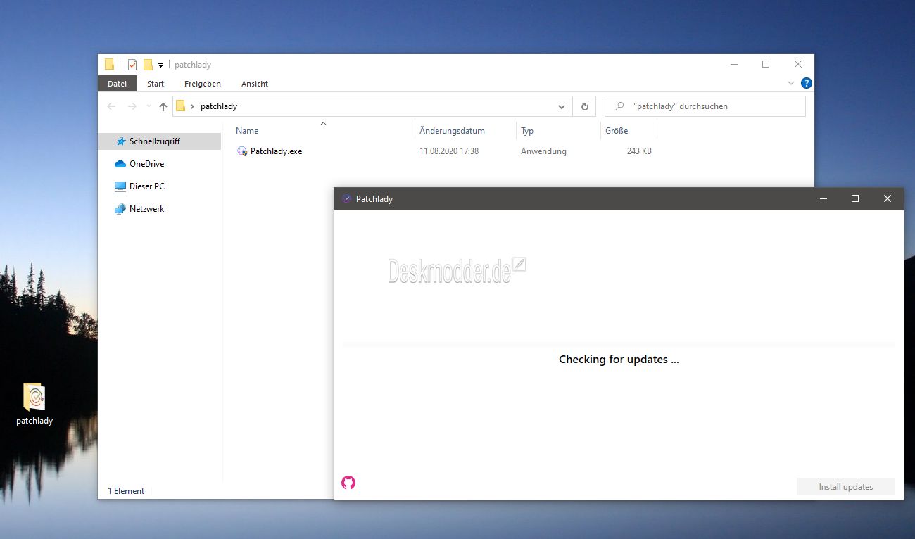Refresh the patchlady folder view
The image size is (915, 539).
[x=584, y=107]
